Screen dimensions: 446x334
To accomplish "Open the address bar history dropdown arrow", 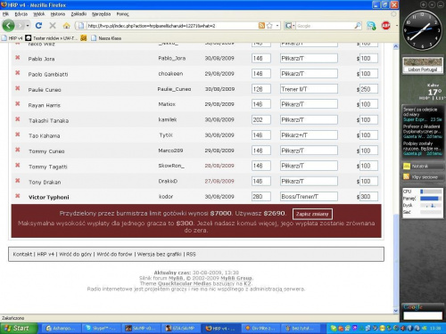I will pyautogui.click(x=277, y=26).
